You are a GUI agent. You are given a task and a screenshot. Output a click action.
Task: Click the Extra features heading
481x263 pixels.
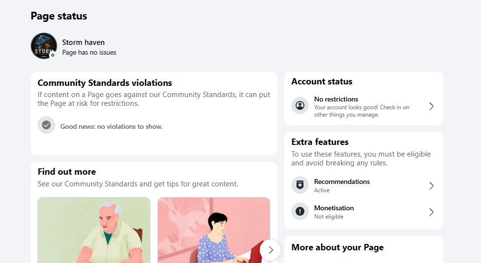[320, 142]
